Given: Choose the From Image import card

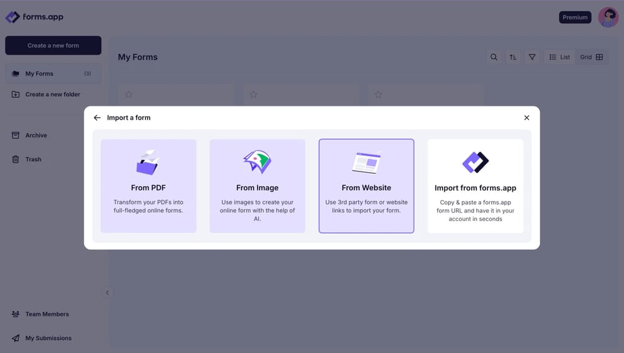Looking at the screenshot, I should point(257,186).
